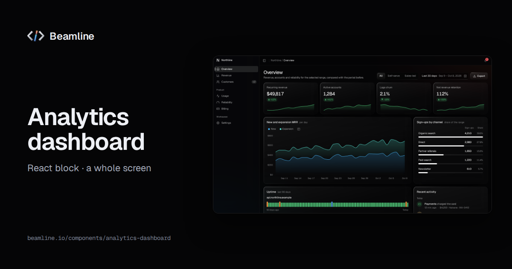The width and height of the screenshot is (512, 269).
Task: Open the Settings sidebar item
Action: pyautogui.click(x=237, y=123)
